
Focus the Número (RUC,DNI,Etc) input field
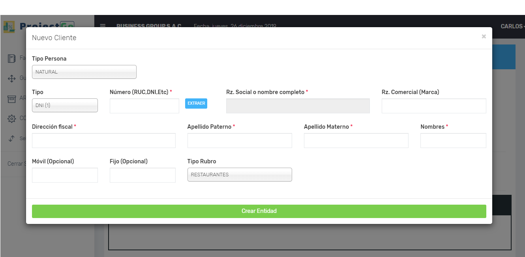pyautogui.click(x=144, y=106)
